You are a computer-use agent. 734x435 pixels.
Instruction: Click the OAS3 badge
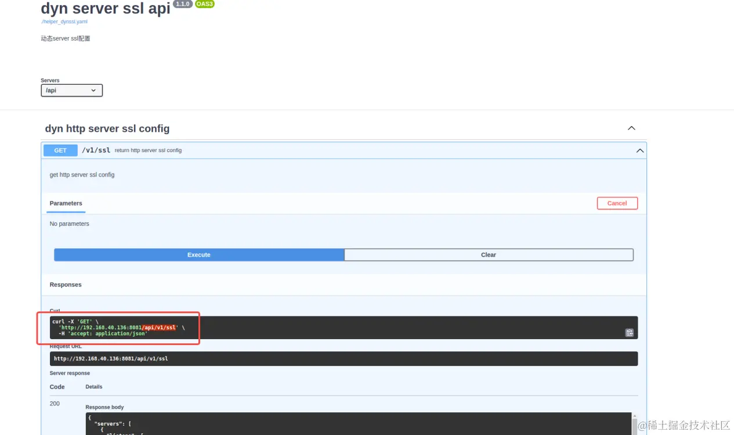pos(204,4)
